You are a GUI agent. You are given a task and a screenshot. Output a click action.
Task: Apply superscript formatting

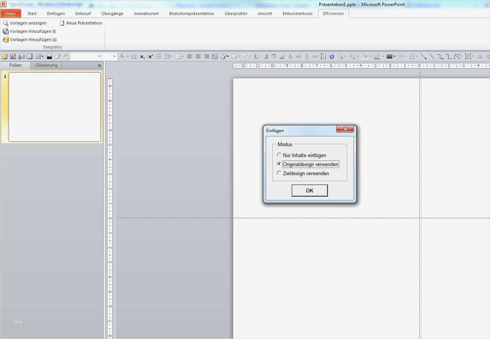pos(150,56)
